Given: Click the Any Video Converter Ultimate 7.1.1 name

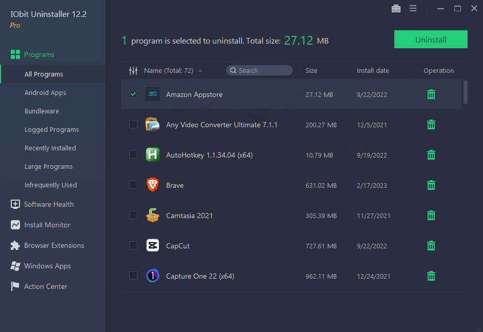Looking at the screenshot, I should pyautogui.click(x=222, y=125).
